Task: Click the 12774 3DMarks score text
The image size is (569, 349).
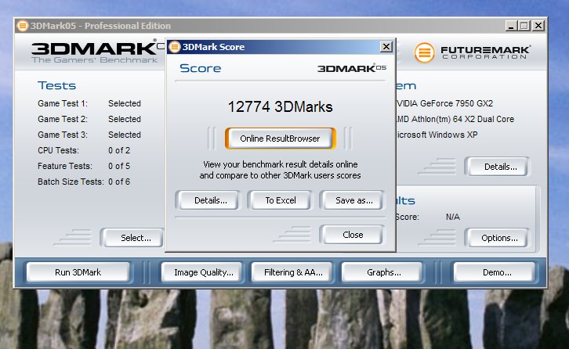Action: coord(280,106)
